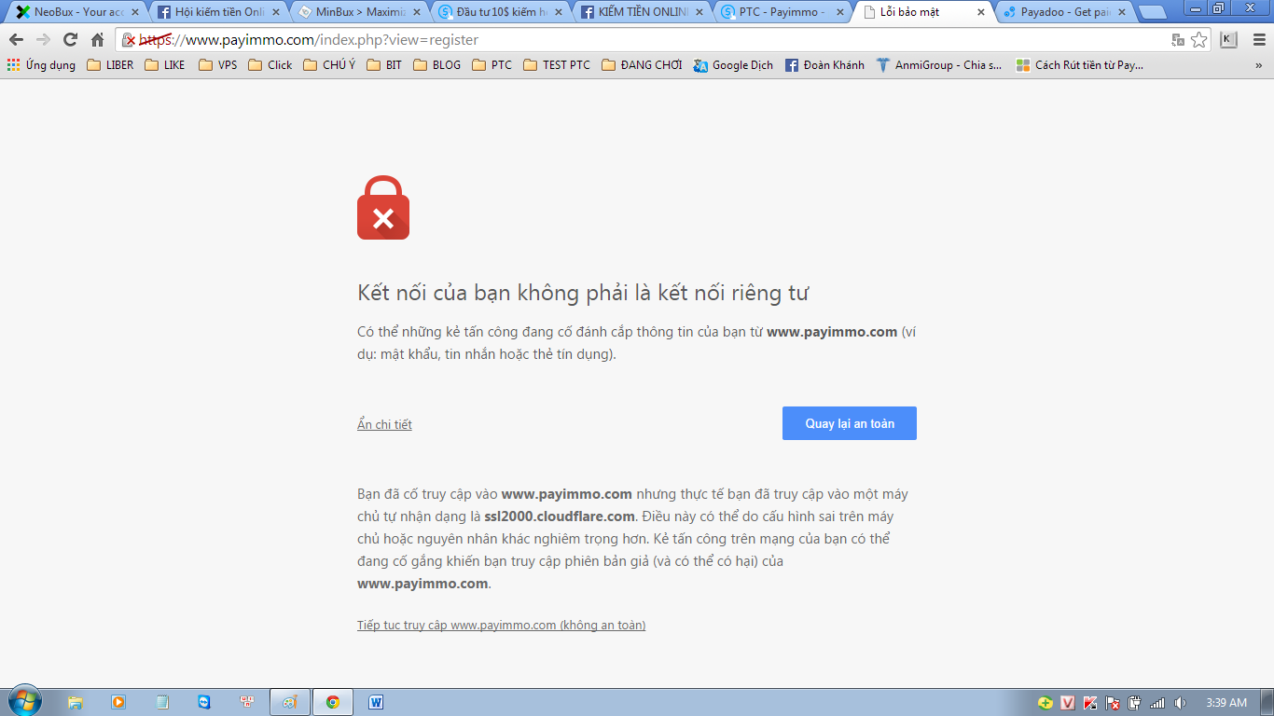Click the Ẩn chi tiết link
Image resolution: width=1274 pixels, height=716 pixels.
384,425
